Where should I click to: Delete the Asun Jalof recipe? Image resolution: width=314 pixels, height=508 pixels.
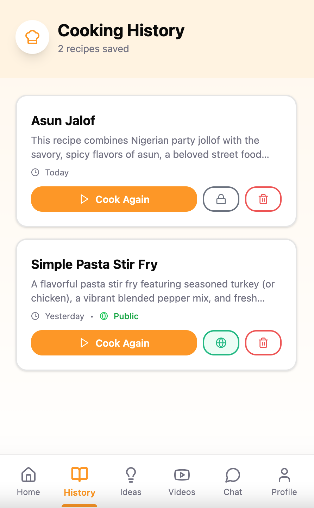point(263,199)
